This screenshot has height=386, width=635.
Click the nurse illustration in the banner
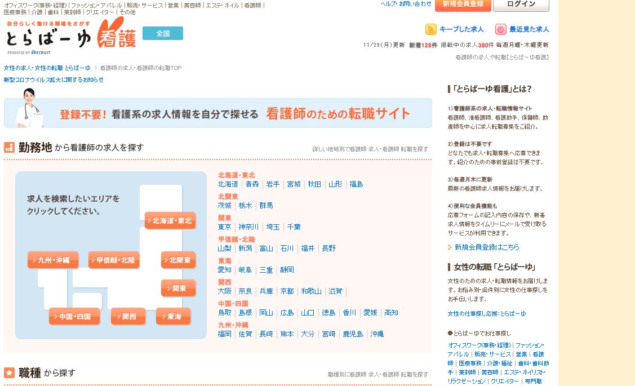(x=29, y=108)
